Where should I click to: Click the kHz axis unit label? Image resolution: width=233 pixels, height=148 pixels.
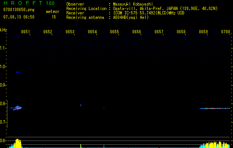pos(3,30)
